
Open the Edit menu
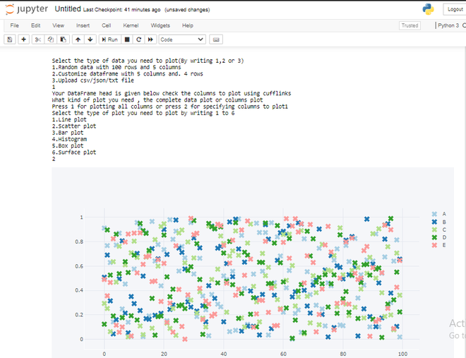pos(36,25)
